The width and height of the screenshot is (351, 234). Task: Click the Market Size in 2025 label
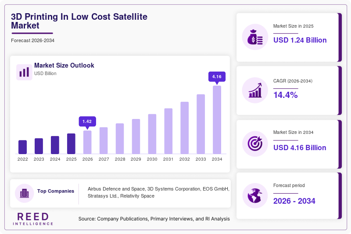coord(293,26)
